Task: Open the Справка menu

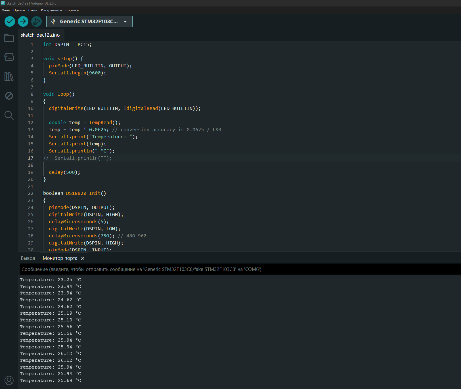Action: tap(72, 10)
